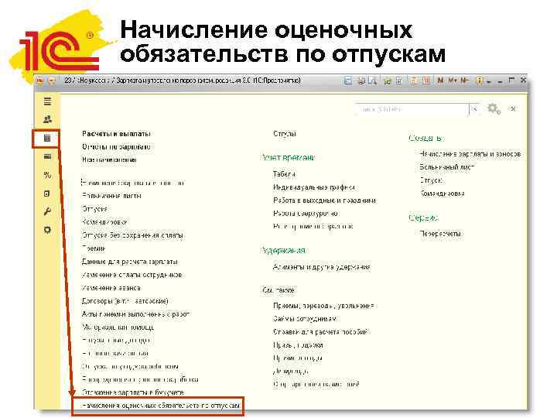The width and height of the screenshot is (557, 418).
Task: Open 'Премии' link
Action: [94, 248]
